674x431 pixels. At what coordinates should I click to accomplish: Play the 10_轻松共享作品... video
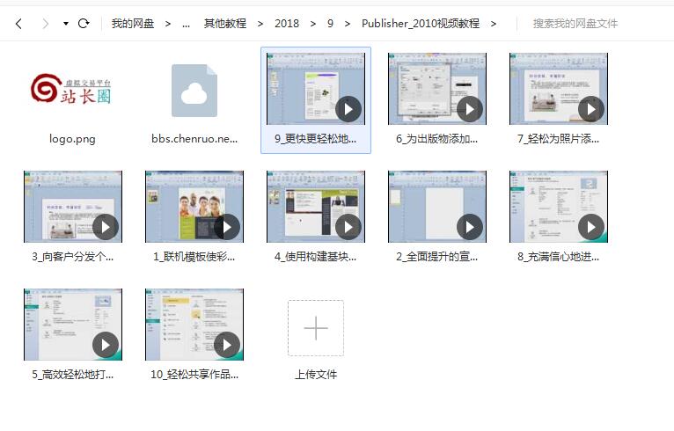226,345
